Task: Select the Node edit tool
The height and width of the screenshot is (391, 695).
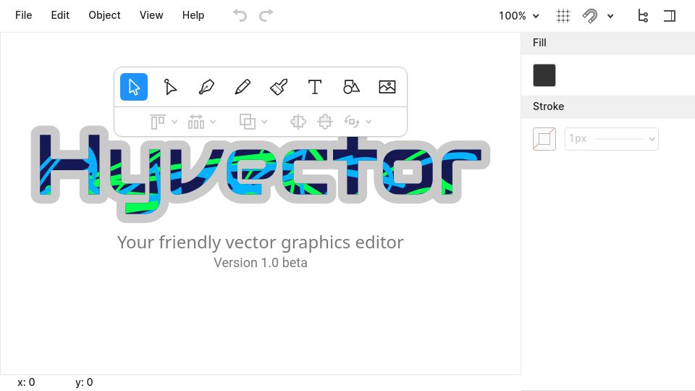Action: pos(170,87)
